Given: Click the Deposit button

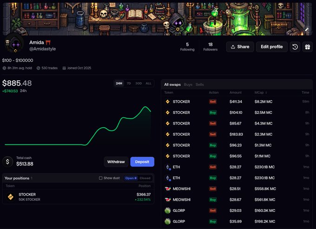Looking at the screenshot, I should pos(142,162).
